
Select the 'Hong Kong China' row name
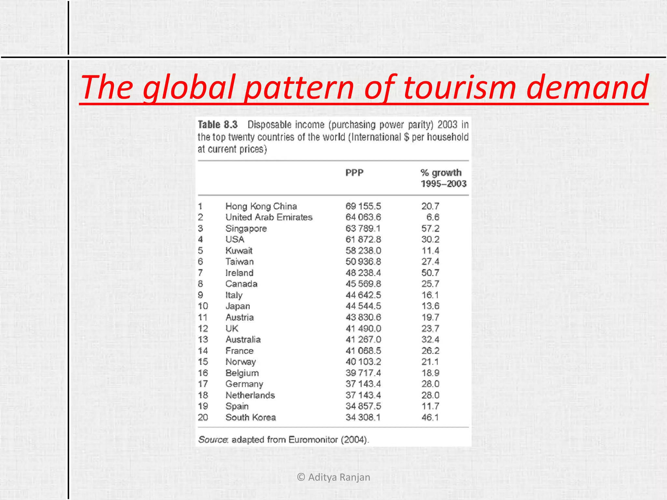coord(261,206)
